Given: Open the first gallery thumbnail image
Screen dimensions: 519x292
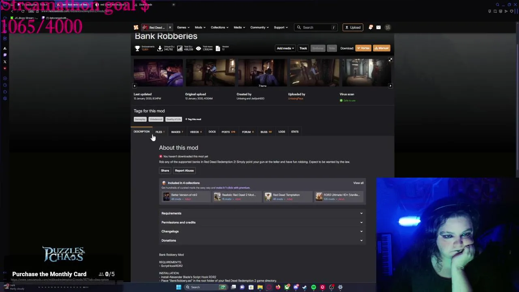Looking at the screenshot, I should [158, 73].
